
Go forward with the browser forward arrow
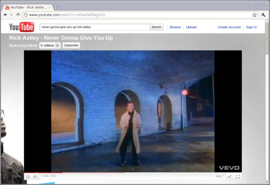tap(11, 15)
